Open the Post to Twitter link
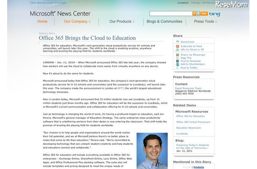The image size is (257, 169). (x=189, y=68)
